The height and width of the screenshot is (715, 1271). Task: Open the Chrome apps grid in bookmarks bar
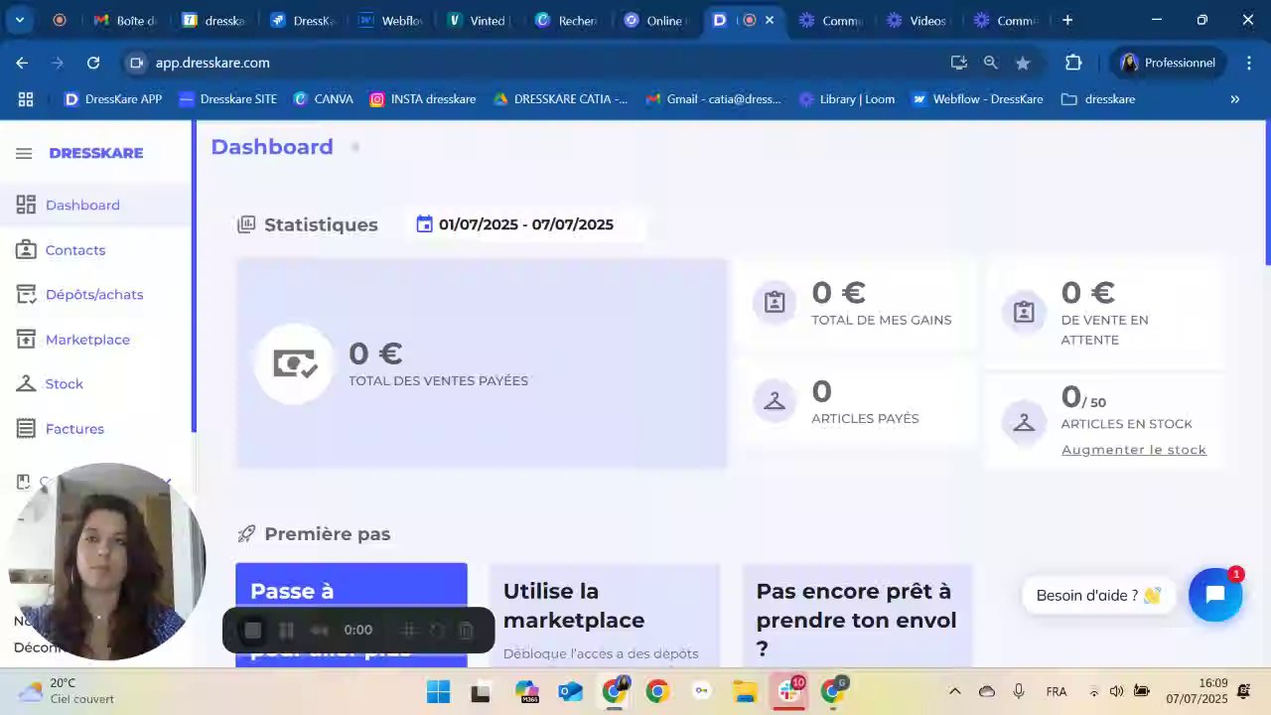tap(26, 99)
